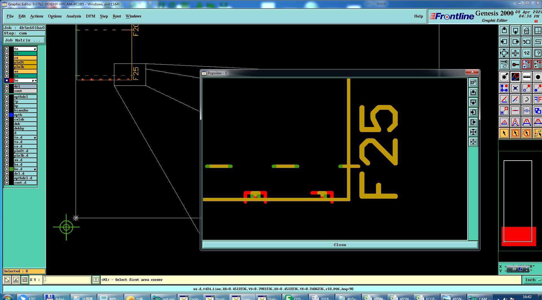Toggle checkbox for layer bo

(7, 80)
